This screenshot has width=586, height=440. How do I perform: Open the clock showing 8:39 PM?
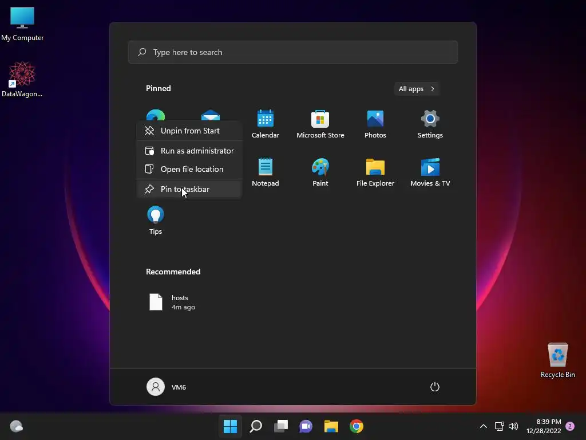544,426
